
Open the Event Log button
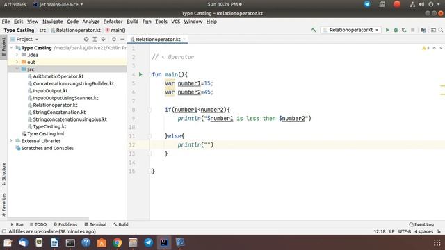(421, 224)
